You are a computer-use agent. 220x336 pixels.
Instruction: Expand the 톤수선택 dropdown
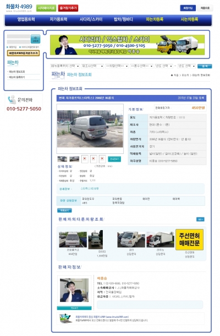[141, 66]
